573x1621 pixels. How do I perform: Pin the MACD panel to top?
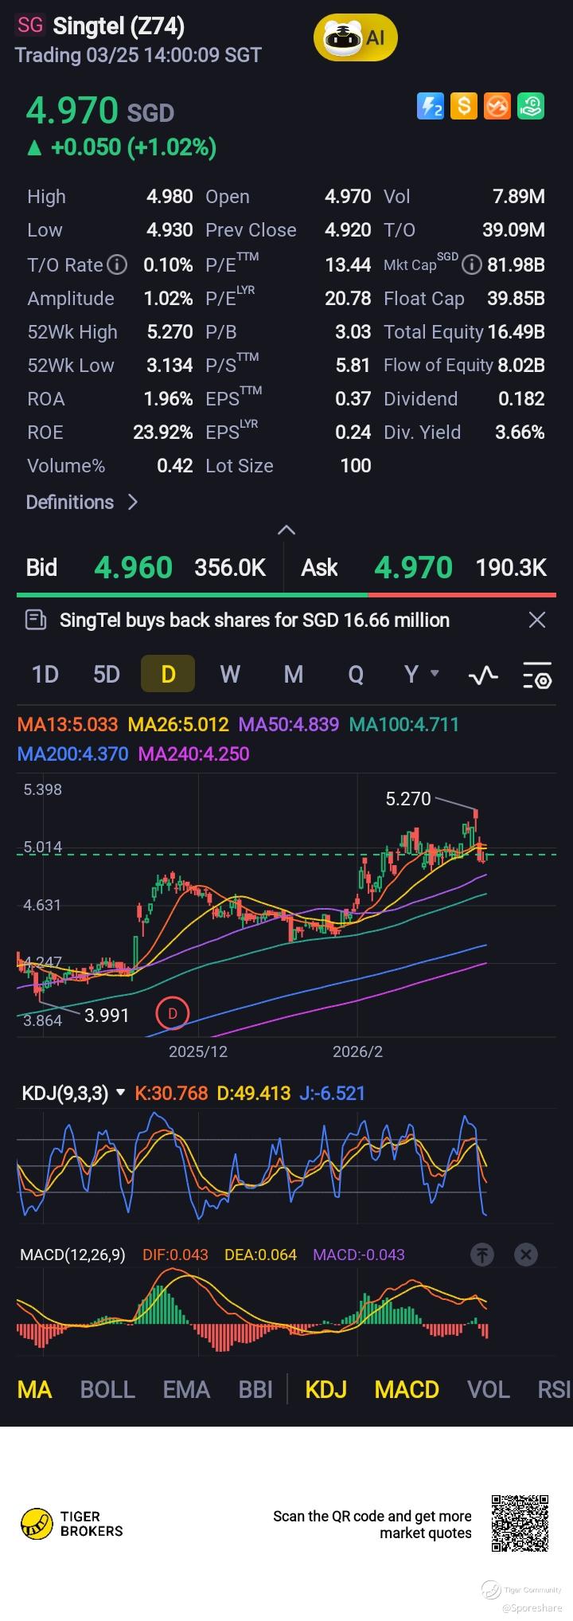point(481,1255)
